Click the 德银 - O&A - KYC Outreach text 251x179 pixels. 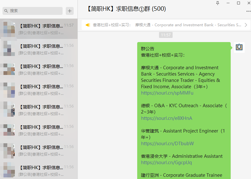pyautogui.click(x=184, y=109)
